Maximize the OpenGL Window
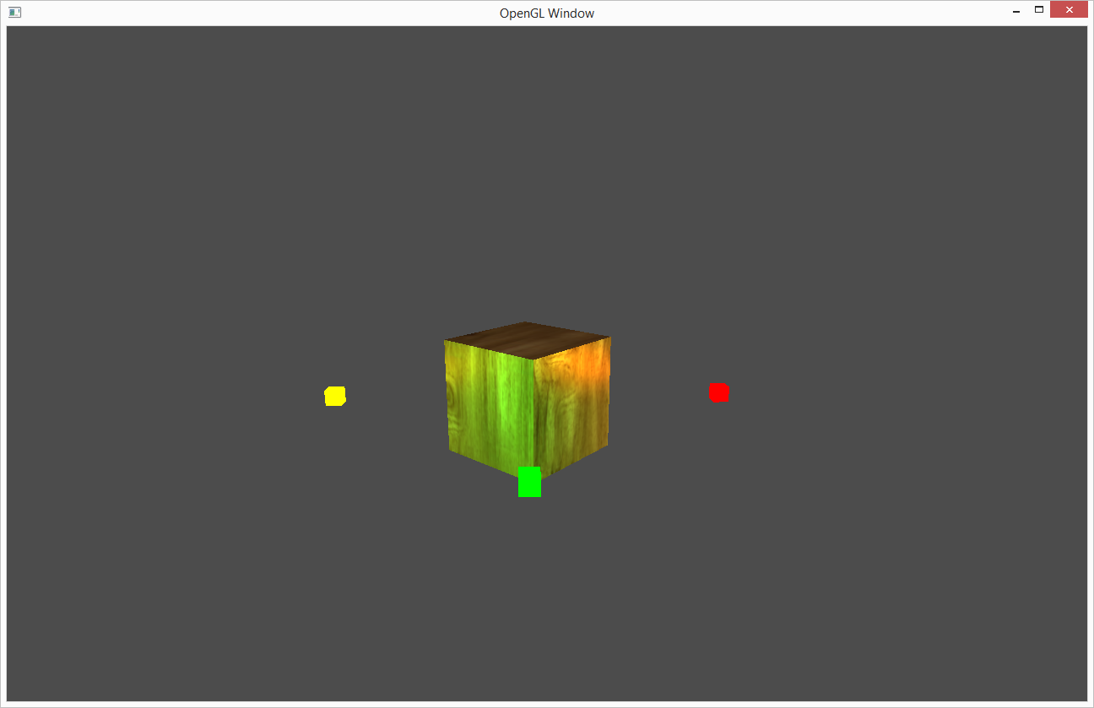The width and height of the screenshot is (1094, 708). [x=1041, y=9]
